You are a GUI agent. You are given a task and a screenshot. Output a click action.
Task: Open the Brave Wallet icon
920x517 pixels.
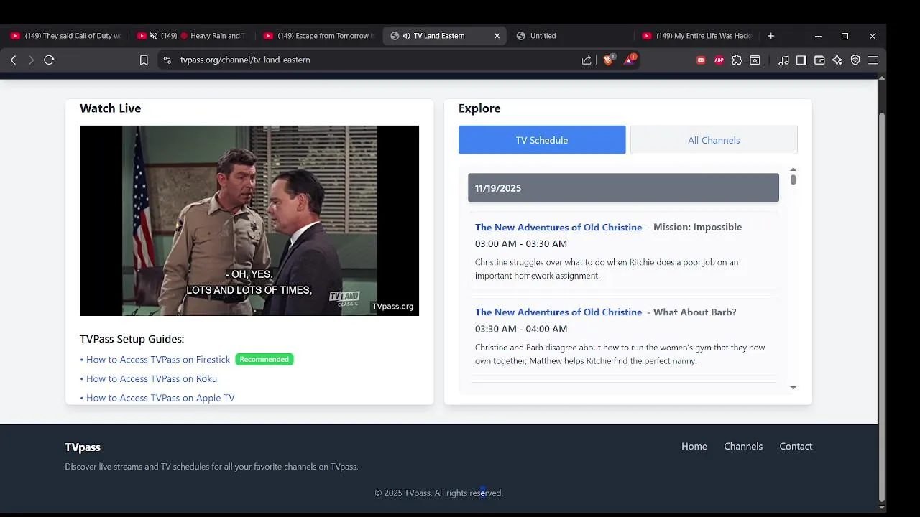click(x=819, y=60)
